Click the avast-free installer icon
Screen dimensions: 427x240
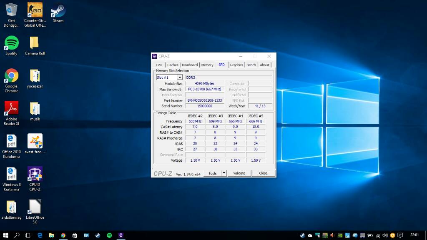click(35, 142)
